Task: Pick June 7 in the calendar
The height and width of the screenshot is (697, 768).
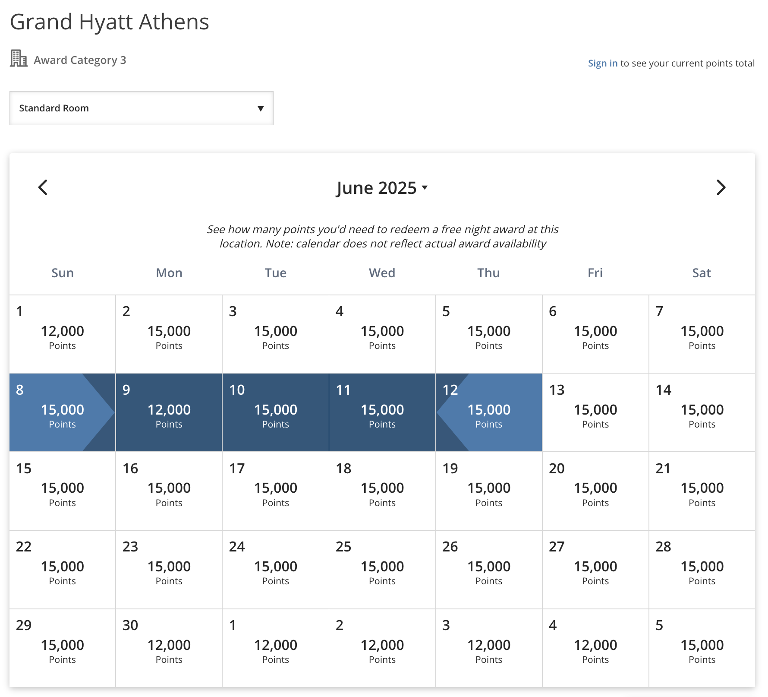Action: [x=702, y=334]
